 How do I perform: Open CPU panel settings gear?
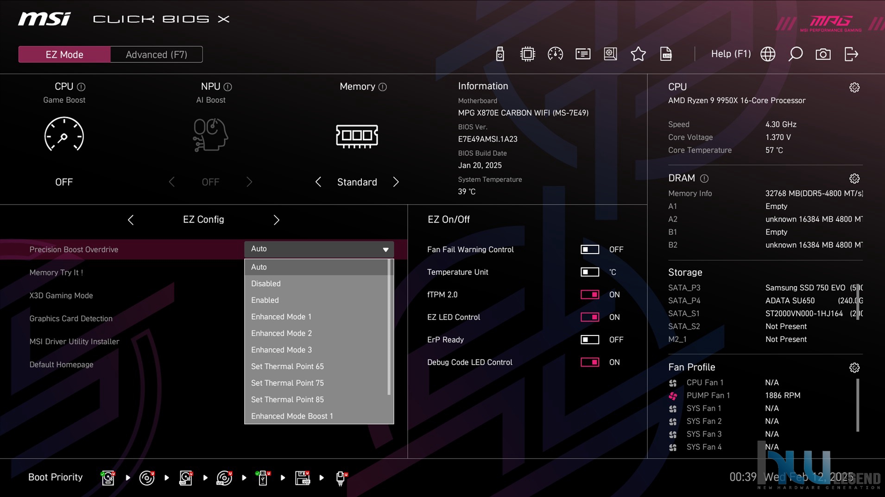[x=854, y=87]
